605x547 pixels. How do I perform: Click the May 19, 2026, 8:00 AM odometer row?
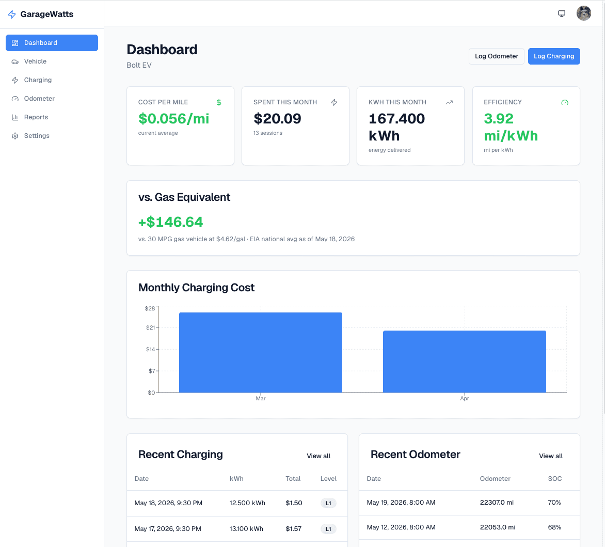[x=469, y=503]
